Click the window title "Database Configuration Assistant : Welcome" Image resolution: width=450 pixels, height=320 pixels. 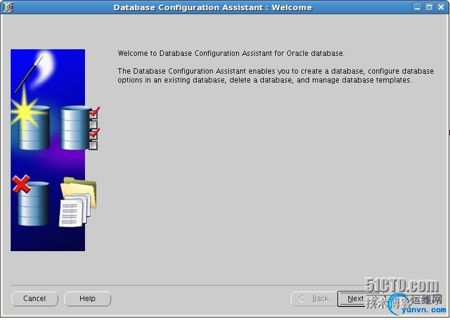pyautogui.click(x=213, y=8)
